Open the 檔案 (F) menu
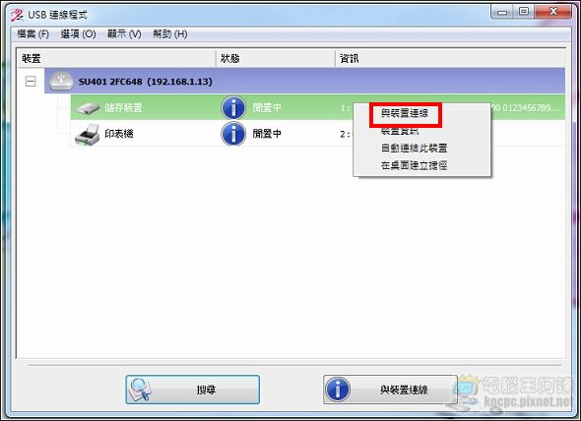 pos(32,34)
